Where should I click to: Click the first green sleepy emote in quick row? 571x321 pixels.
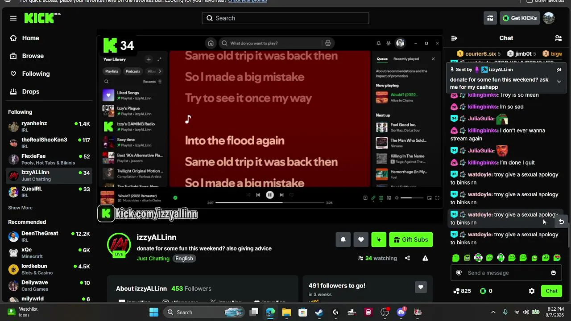455,258
